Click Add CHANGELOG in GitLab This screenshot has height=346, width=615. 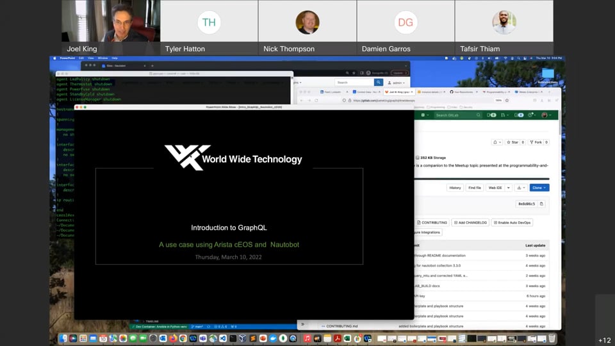tap(470, 222)
